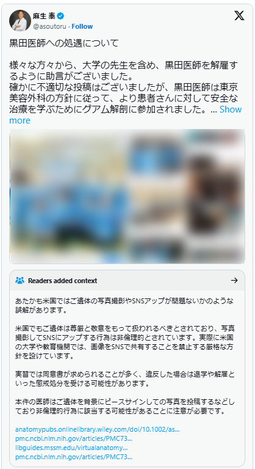Click note paragraph starting with あたかも米国では
This screenshot has height=469, width=255.
pyautogui.click(x=124, y=305)
